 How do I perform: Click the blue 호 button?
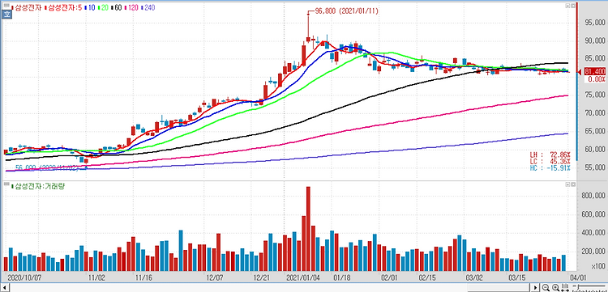tap(6, 15)
